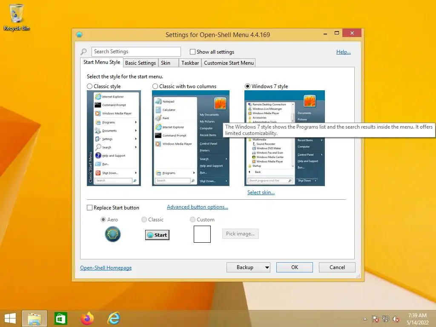Minimize the Open-Shell settings window
This screenshot has width=436, height=327.
pos(325,33)
